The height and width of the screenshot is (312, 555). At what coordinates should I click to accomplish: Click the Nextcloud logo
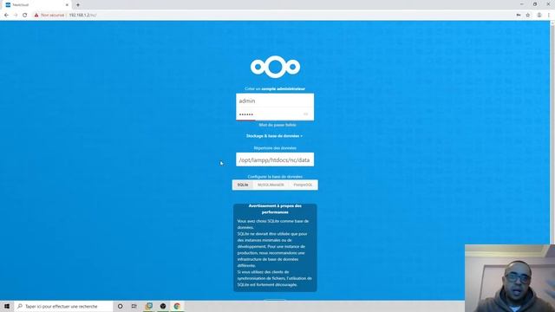275,67
